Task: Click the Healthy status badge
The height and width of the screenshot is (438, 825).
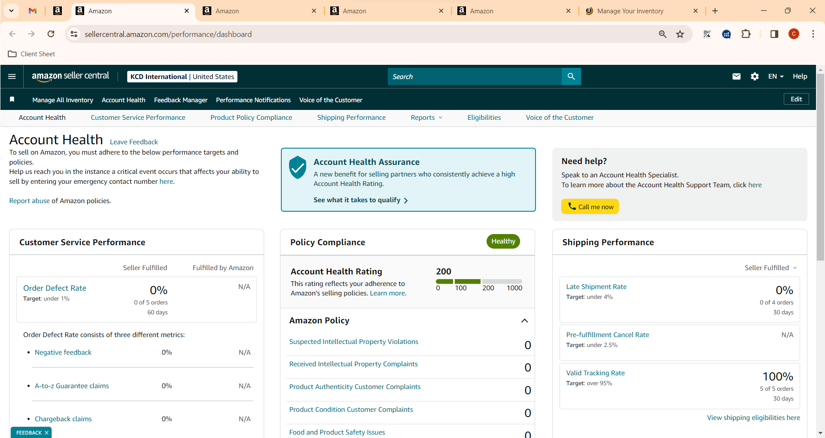Action: 503,241
